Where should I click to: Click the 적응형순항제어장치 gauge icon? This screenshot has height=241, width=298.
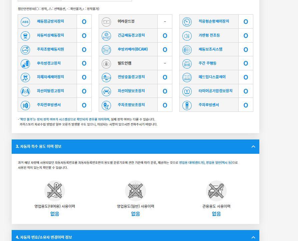pos(187,22)
